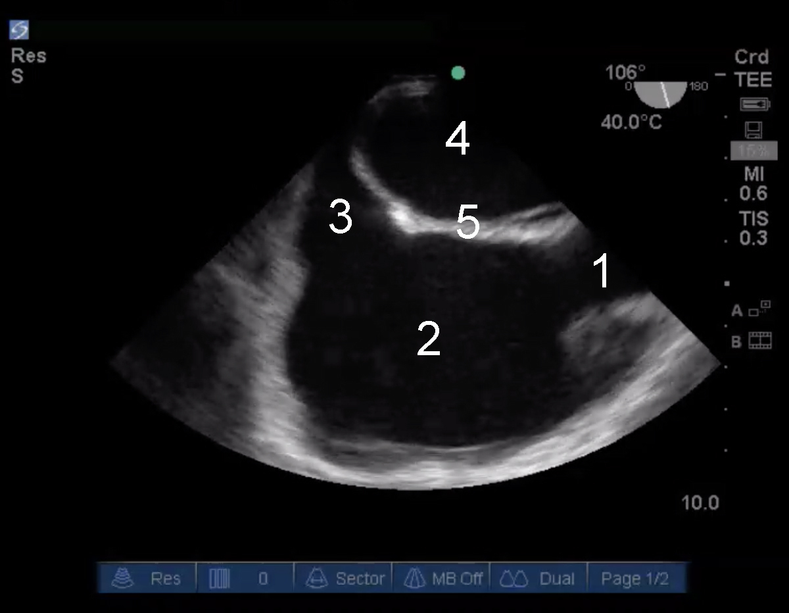Screen dimensions: 789x613
Task: Click label 5 on the ultrasound image
Action: (467, 223)
